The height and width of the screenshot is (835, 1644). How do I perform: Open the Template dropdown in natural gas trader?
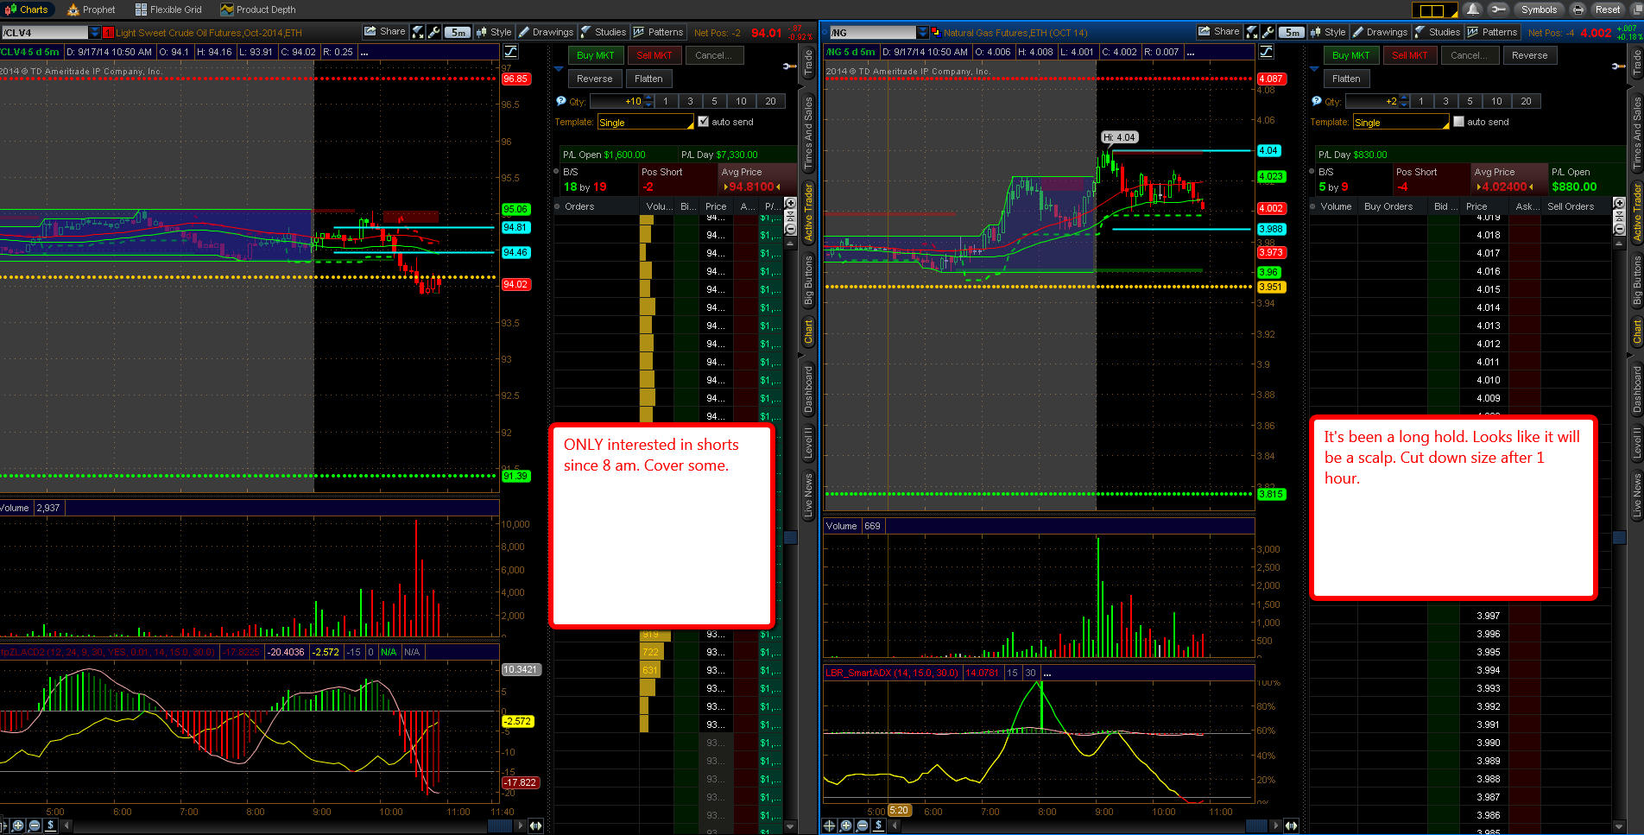1401,123
